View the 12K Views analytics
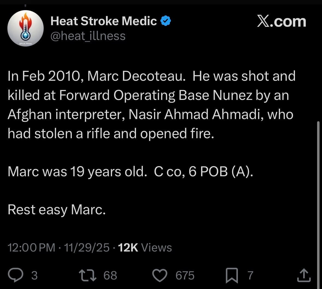The image size is (322, 289). (145, 247)
